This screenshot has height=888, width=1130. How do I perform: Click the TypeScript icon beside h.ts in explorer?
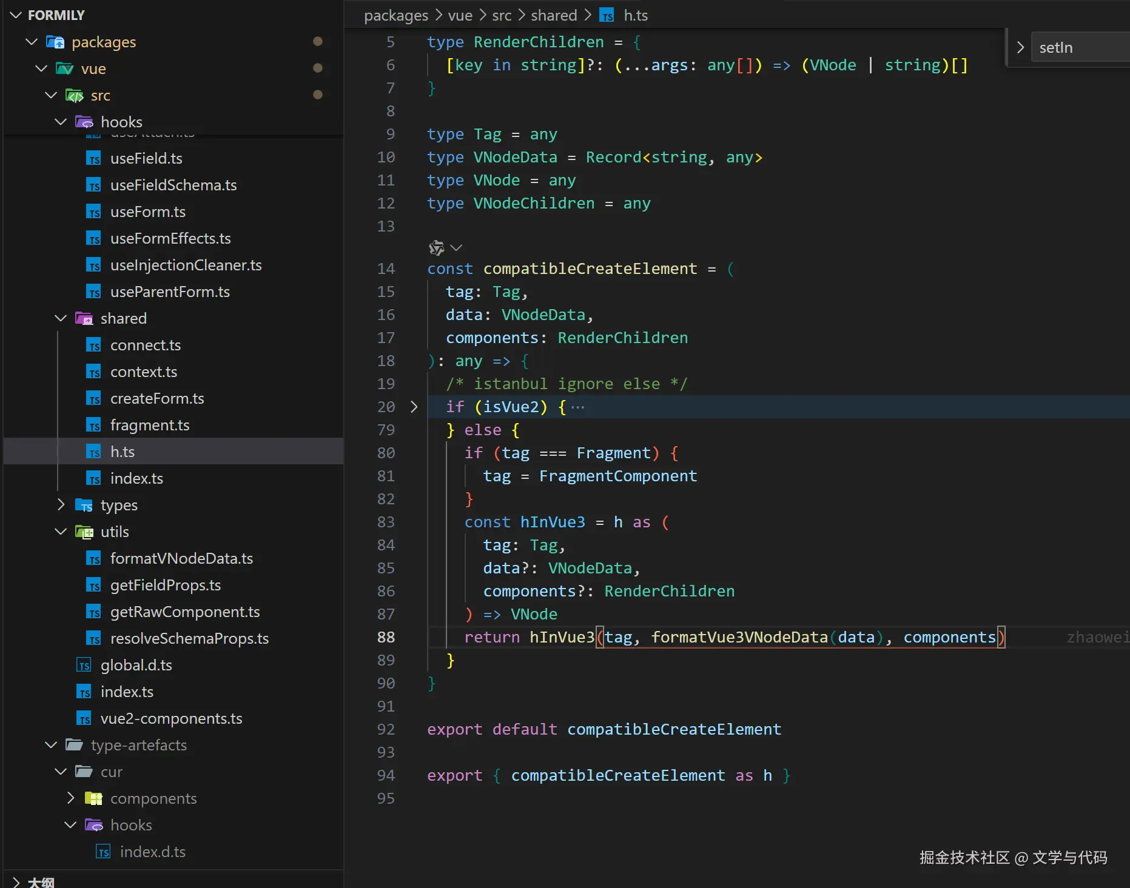click(94, 452)
